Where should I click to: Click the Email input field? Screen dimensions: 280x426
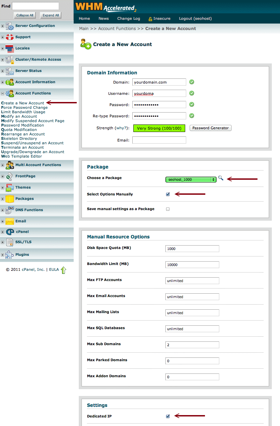tap(159, 140)
